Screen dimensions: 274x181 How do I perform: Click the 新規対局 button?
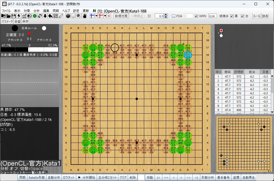(x=121, y=16)
